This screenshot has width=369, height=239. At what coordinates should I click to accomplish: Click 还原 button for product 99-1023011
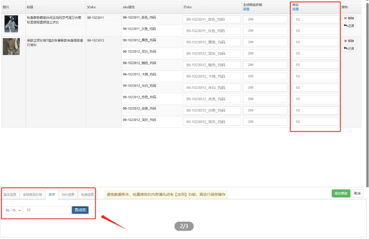point(349,26)
